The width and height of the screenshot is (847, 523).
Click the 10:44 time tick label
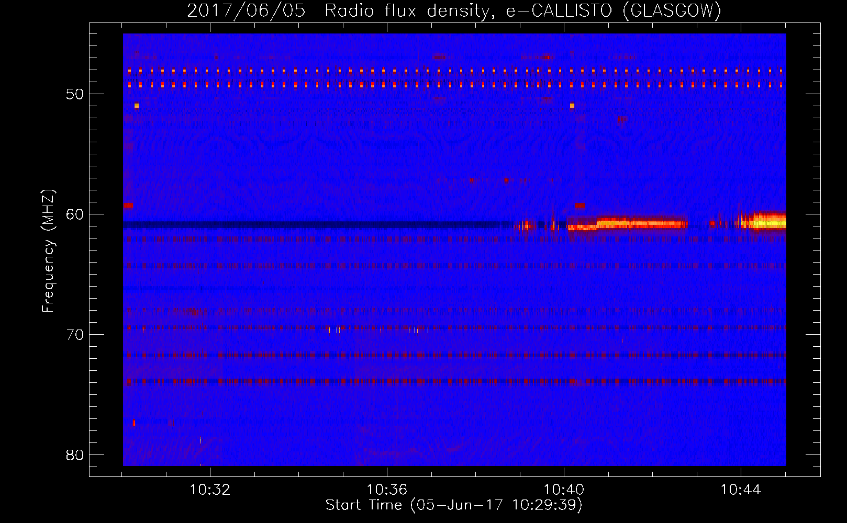pos(741,490)
